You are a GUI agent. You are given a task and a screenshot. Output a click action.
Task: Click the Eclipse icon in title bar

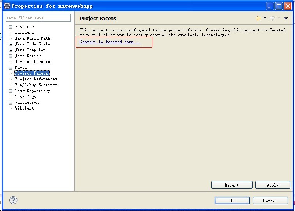pos(7,6)
